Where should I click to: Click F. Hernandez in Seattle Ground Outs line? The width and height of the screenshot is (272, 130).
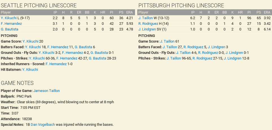[72, 53]
